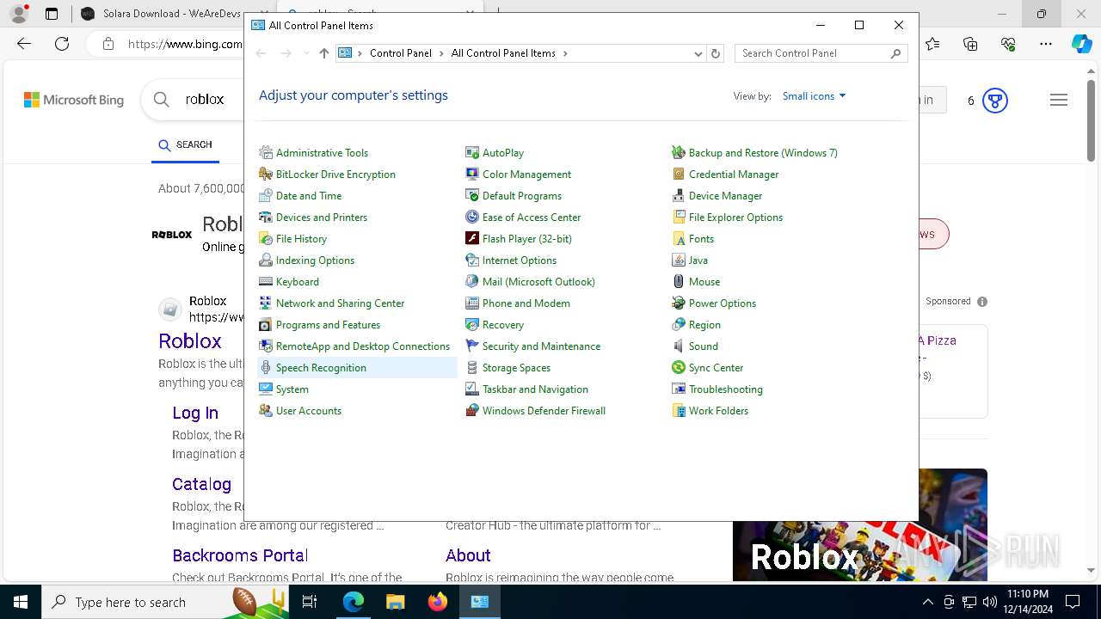Open File Explorer from the taskbar

(395, 602)
